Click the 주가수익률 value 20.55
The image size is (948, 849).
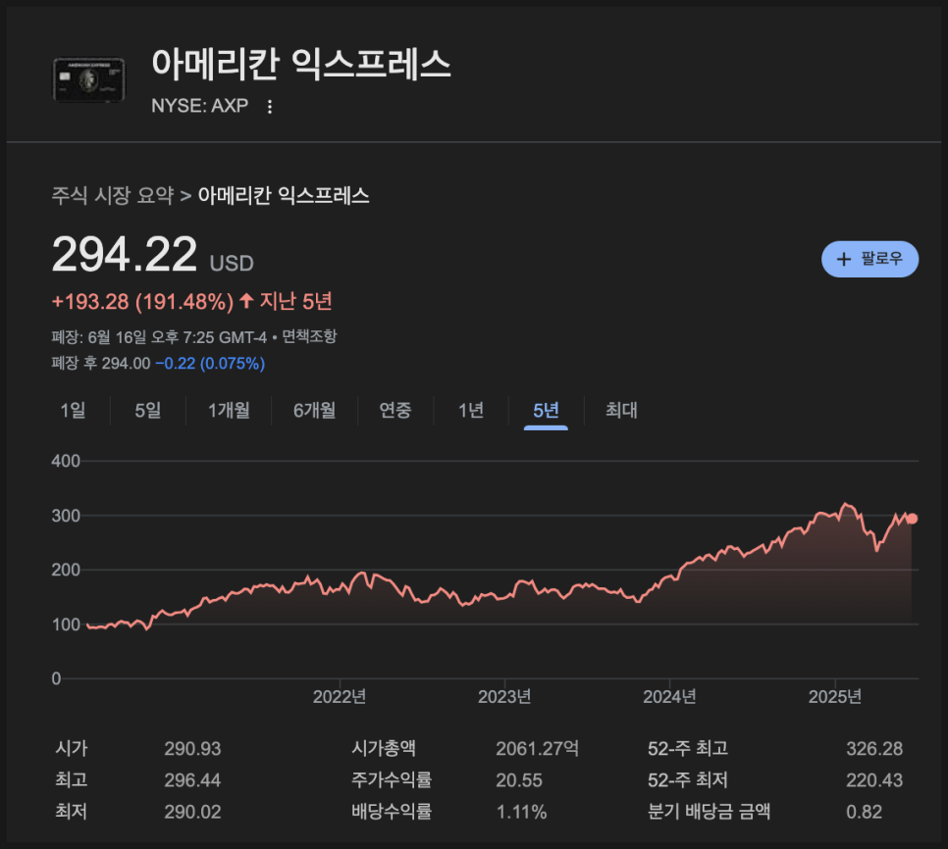(519, 780)
